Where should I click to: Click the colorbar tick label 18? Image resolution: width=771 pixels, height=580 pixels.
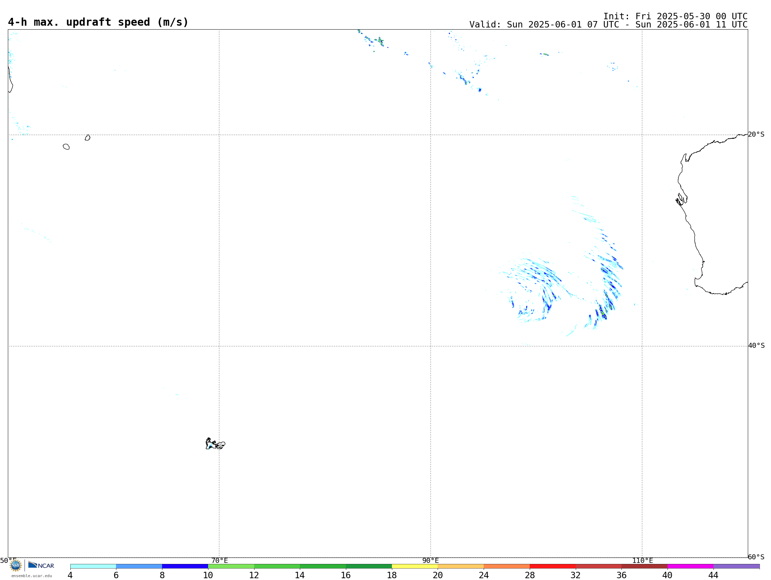[392, 575]
